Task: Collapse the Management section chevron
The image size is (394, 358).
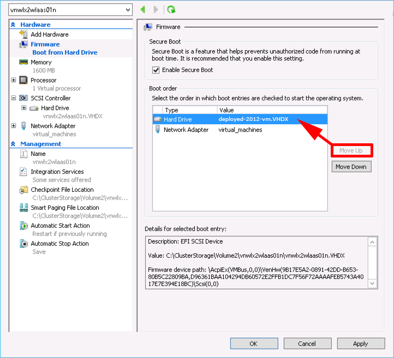Action: pyautogui.click(x=13, y=144)
